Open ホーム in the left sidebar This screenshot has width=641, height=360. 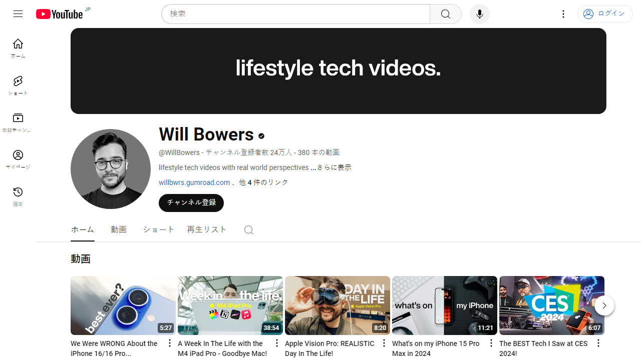[18, 48]
